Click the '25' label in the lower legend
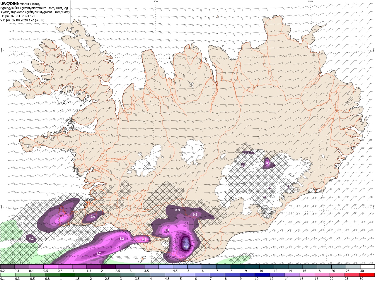Image resolution: width=375 pixels, height=281 pixels. (x=346, y=279)
